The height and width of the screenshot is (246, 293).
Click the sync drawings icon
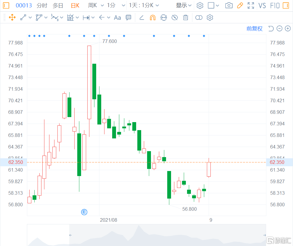click(x=163, y=17)
